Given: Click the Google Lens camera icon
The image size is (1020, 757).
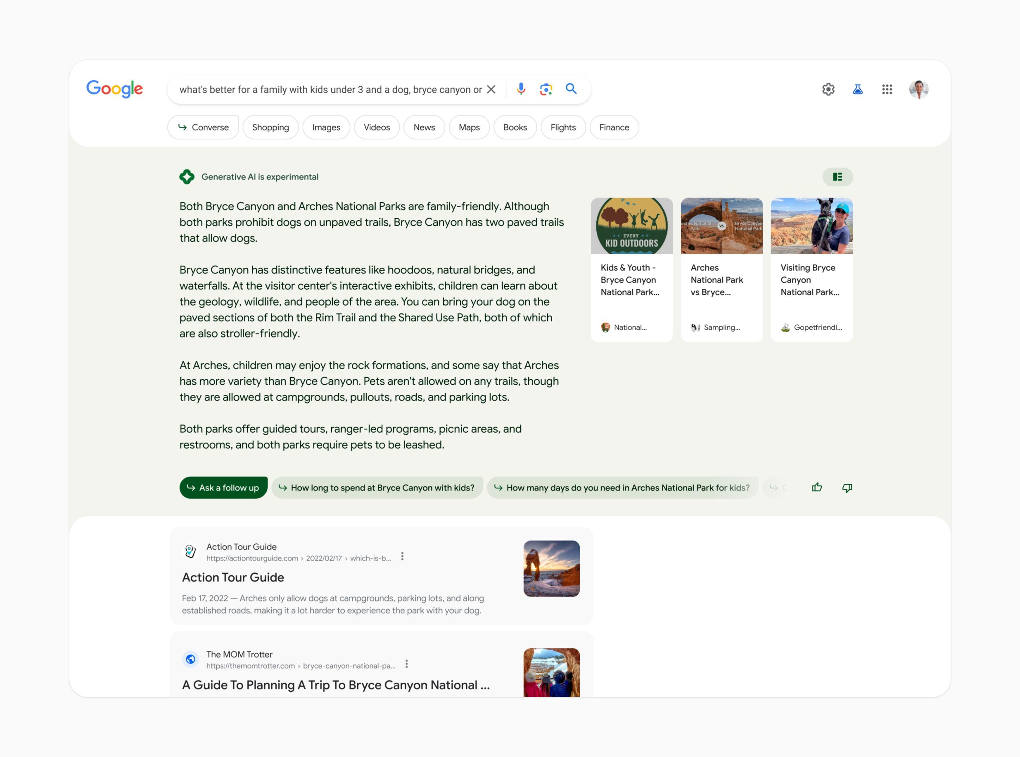Looking at the screenshot, I should click(545, 89).
